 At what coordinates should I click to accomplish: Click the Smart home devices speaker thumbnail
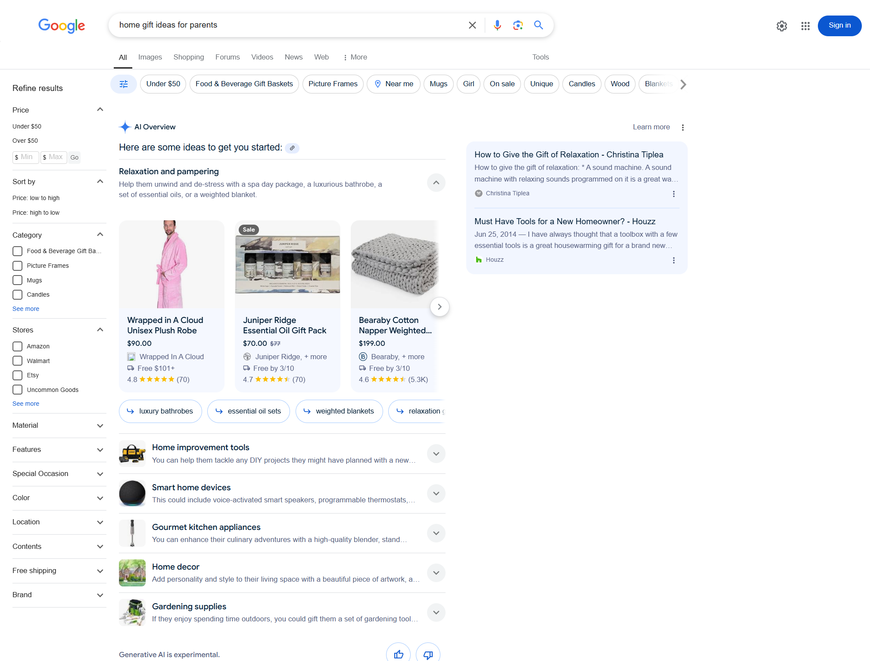tap(132, 493)
